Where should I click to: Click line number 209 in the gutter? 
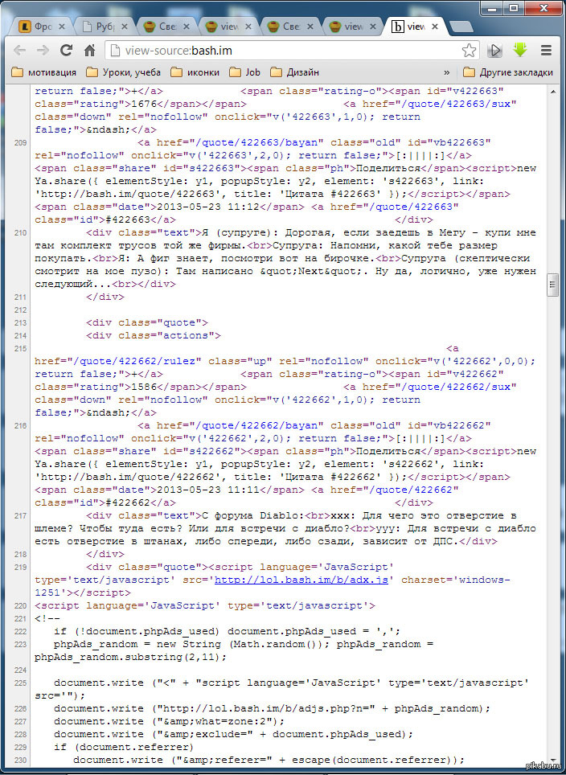coord(20,143)
